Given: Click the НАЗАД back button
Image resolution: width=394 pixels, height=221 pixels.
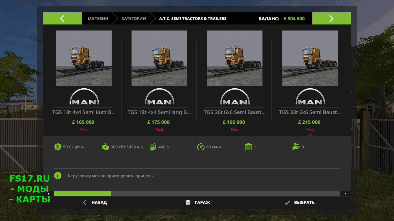Looking at the screenshot, I should [x=95, y=203].
